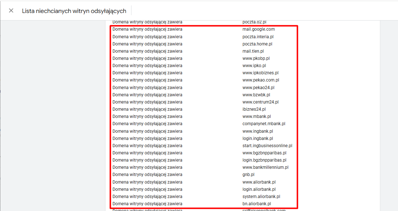
Task: Select the www.ipkobiznes.pl domain value
Action: (x=260, y=73)
